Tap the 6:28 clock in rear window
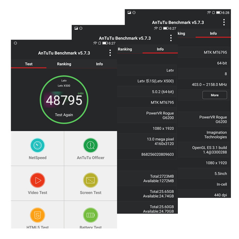Viewport: 239px width, 239px height. [x=226, y=13]
